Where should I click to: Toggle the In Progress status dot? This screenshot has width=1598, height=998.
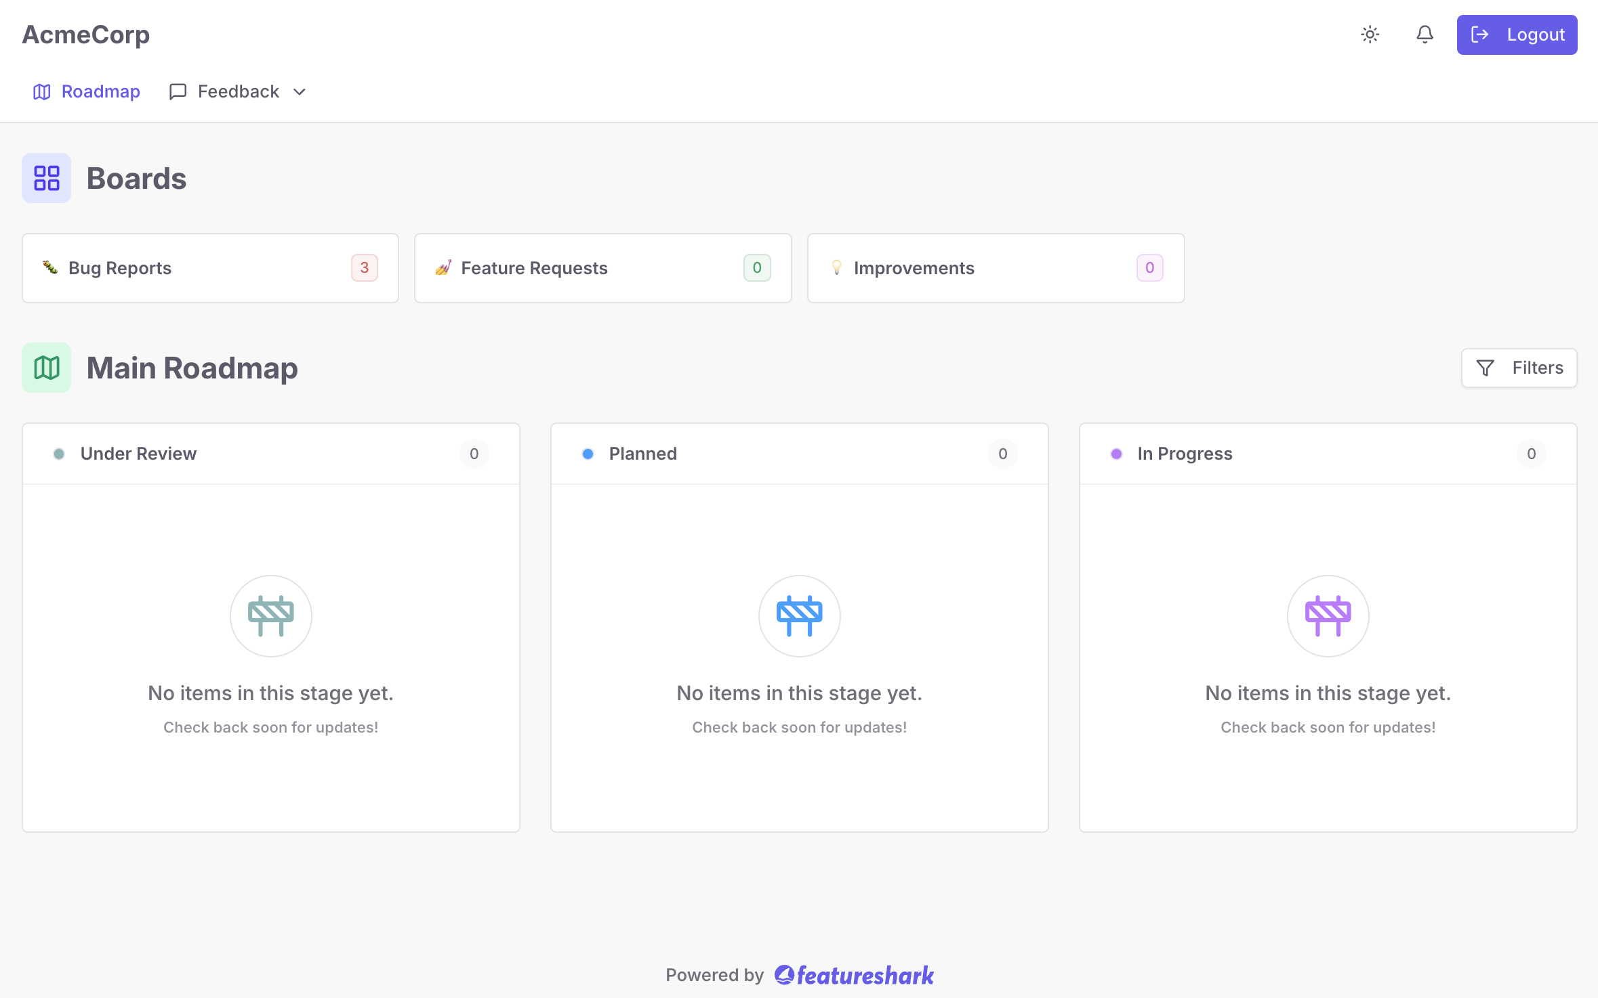point(1117,454)
